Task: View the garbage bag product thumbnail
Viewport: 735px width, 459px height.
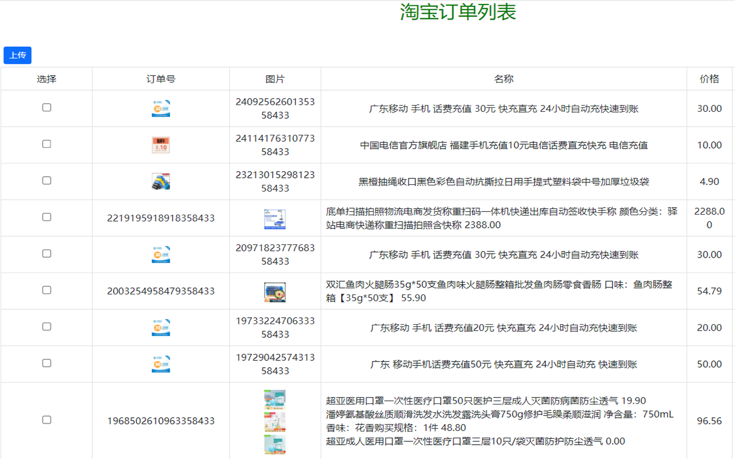Action: tap(161, 182)
